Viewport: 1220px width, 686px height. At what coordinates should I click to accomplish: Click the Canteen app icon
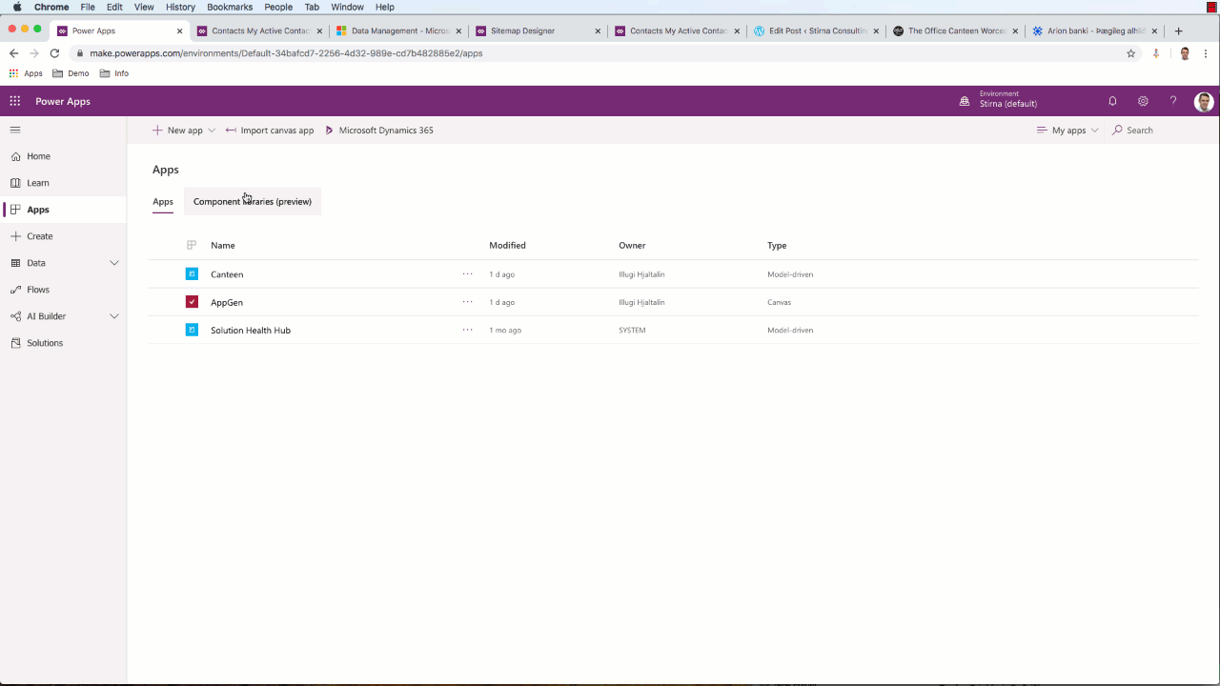pyautogui.click(x=192, y=274)
